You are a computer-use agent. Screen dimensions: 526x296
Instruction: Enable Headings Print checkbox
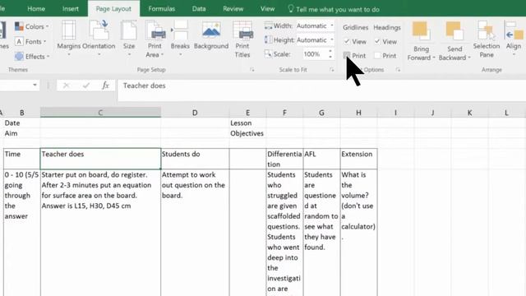click(377, 55)
